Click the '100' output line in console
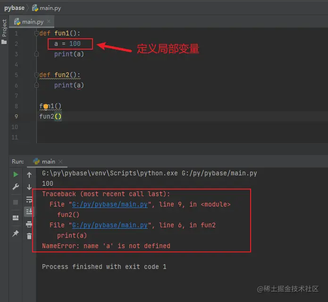 coord(48,183)
